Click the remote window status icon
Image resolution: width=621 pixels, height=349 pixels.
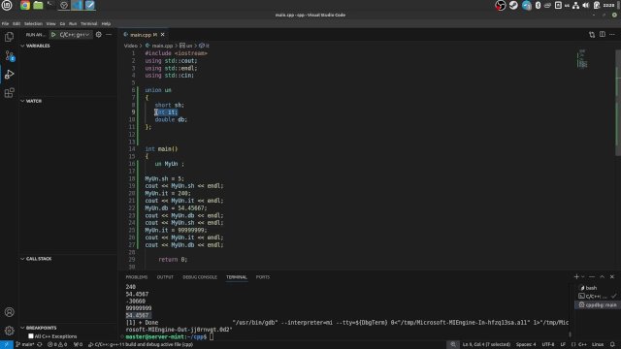[x=7, y=345]
